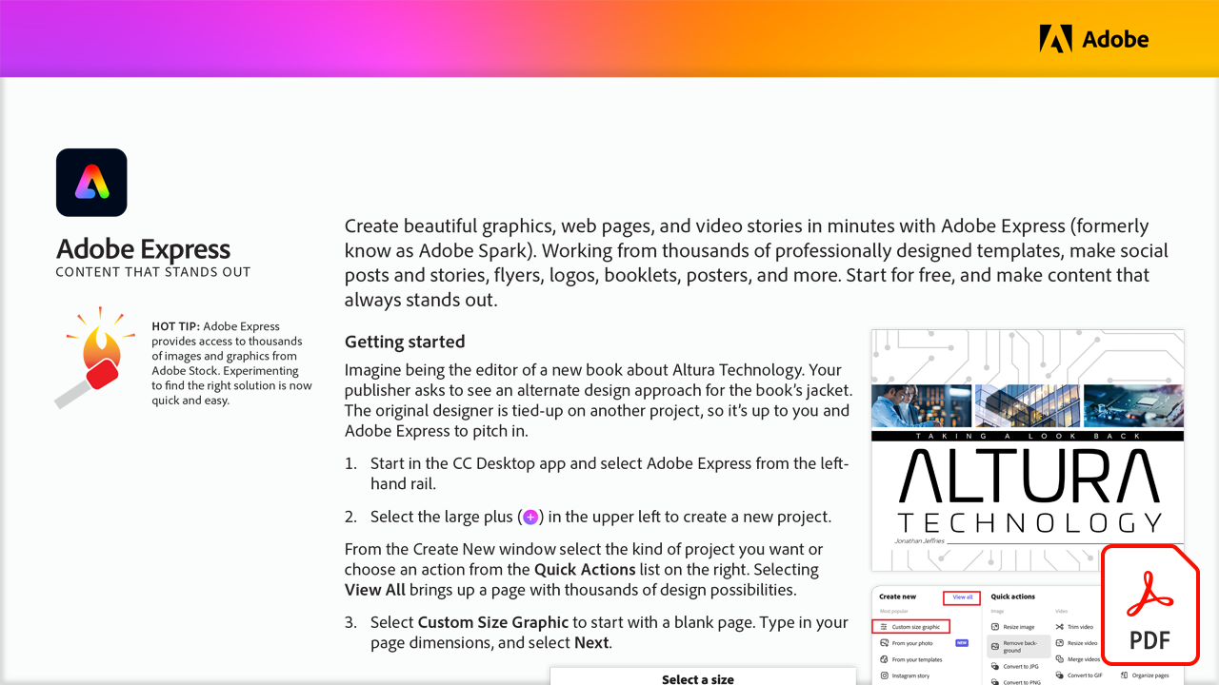Screen dimensions: 1219x685
Task: Click the Convert to JPG icon
Action: 995,666
